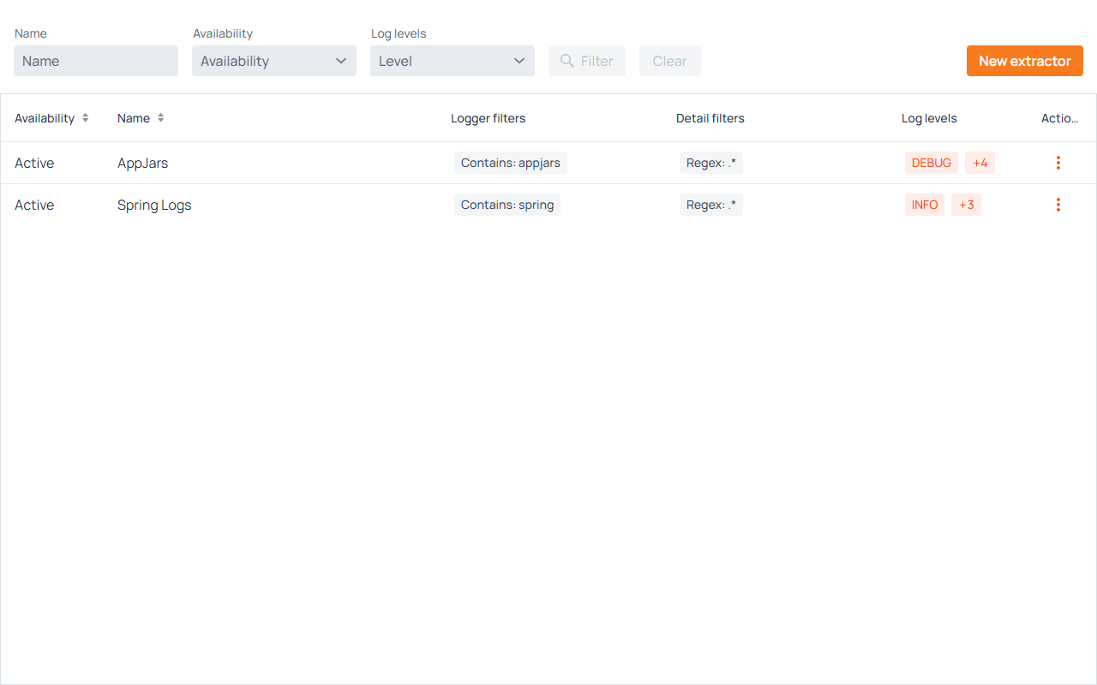
Task: Click the Regex detail filter in Spring Logs row
Action: pos(711,205)
